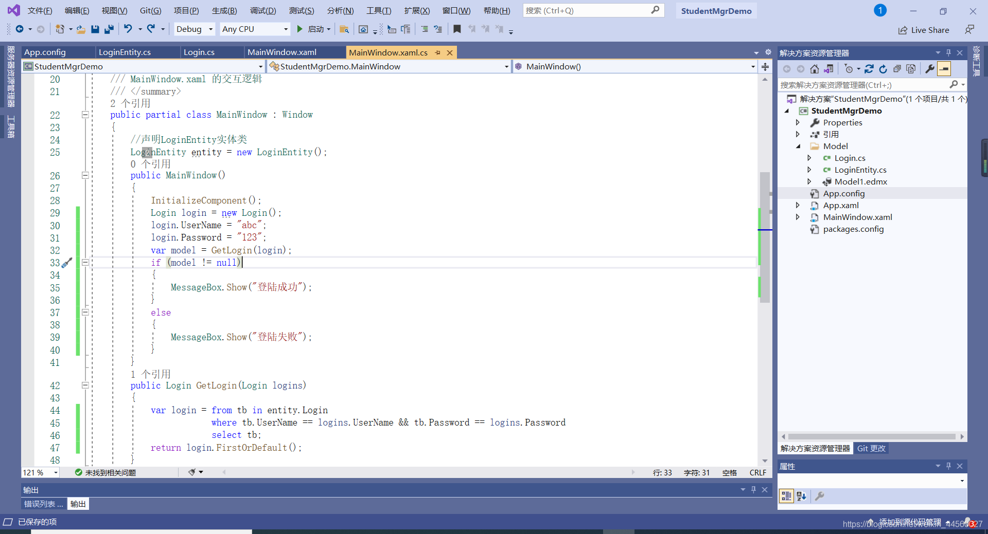Click the main search box (Ctrl+Q)
This screenshot has height=534, width=988.
point(593,10)
